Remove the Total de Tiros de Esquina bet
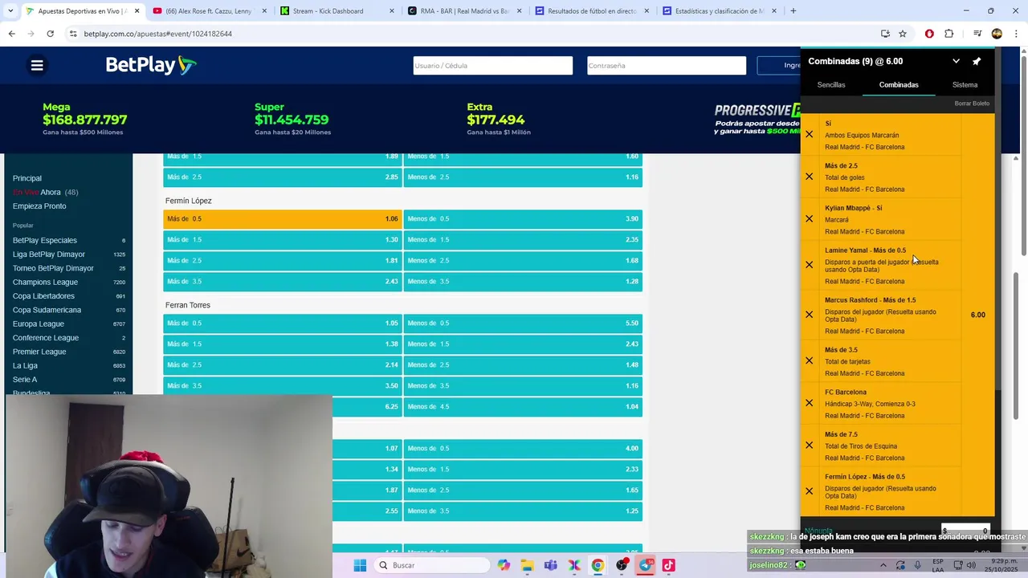The height and width of the screenshot is (578, 1028). click(x=809, y=446)
